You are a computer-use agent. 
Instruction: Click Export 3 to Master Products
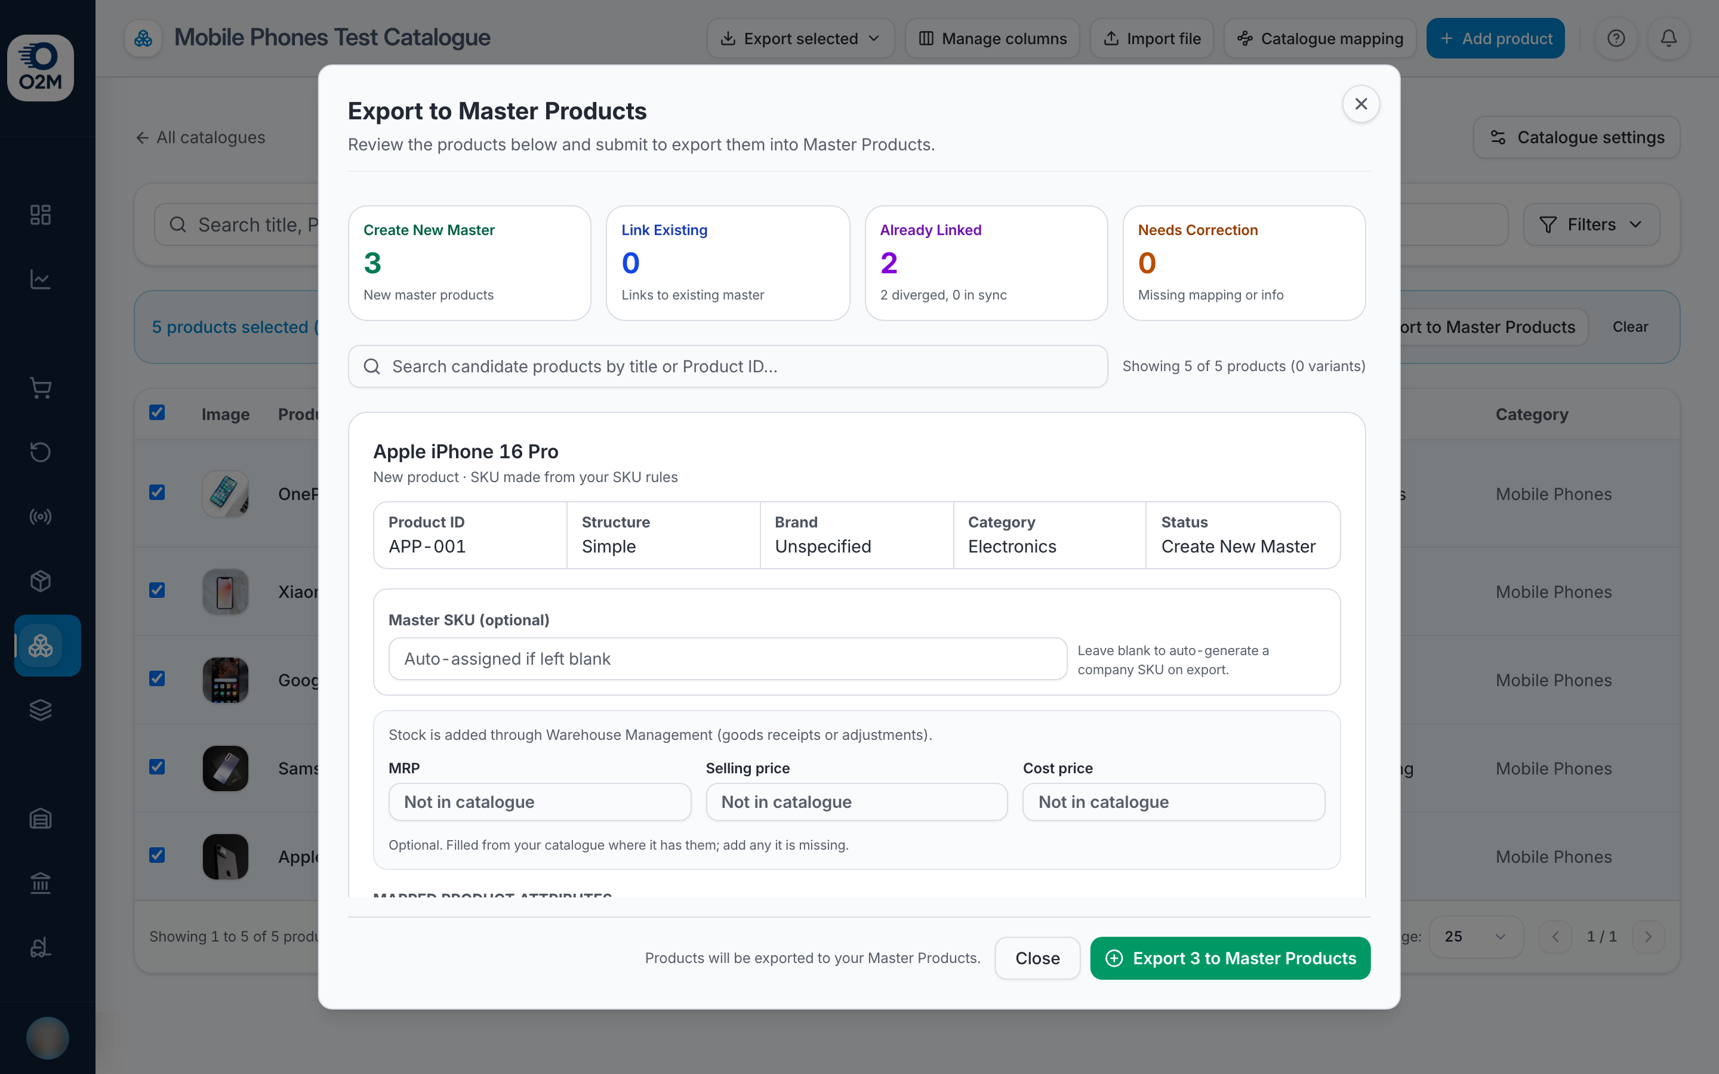click(x=1230, y=958)
